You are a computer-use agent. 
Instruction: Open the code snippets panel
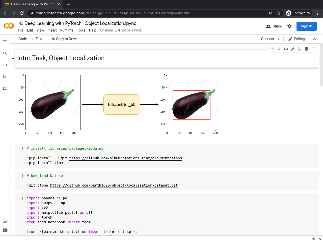tap(5, 65)
